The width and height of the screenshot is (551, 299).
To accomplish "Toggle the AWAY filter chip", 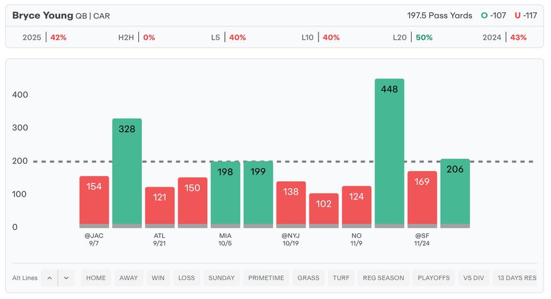I will 129,278.
